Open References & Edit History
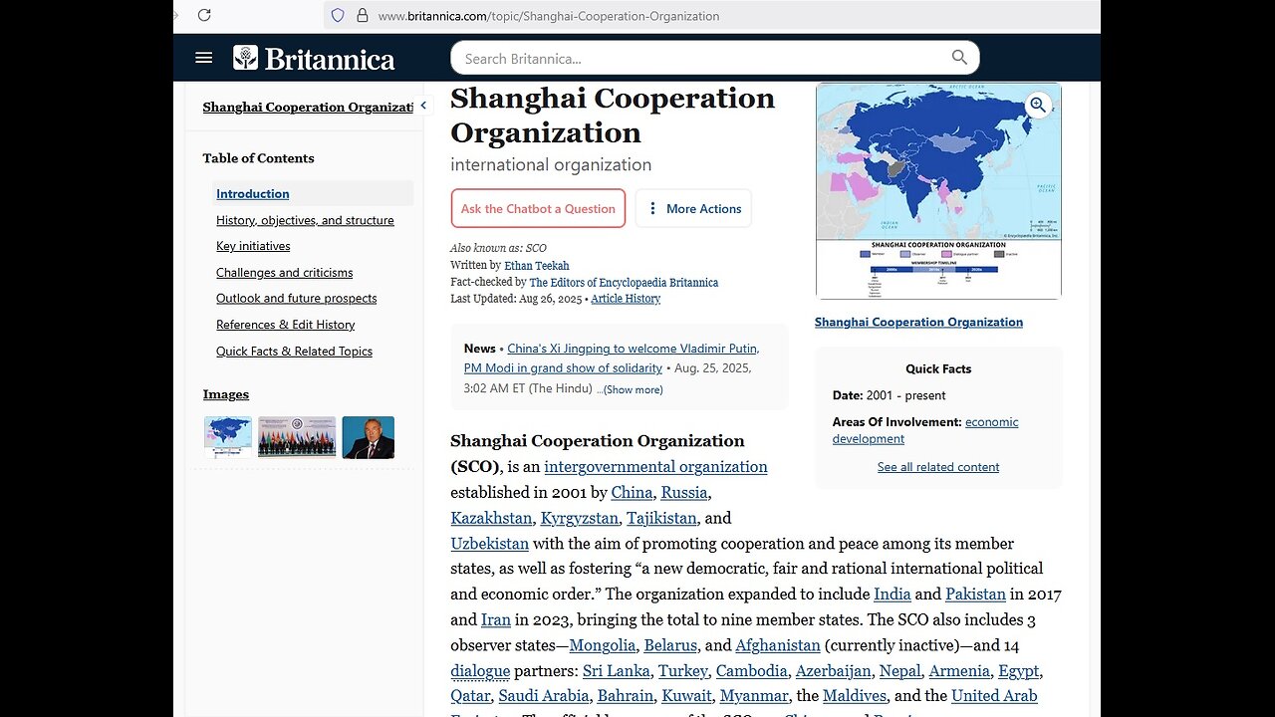1275x717 pixels. point(285,325)
